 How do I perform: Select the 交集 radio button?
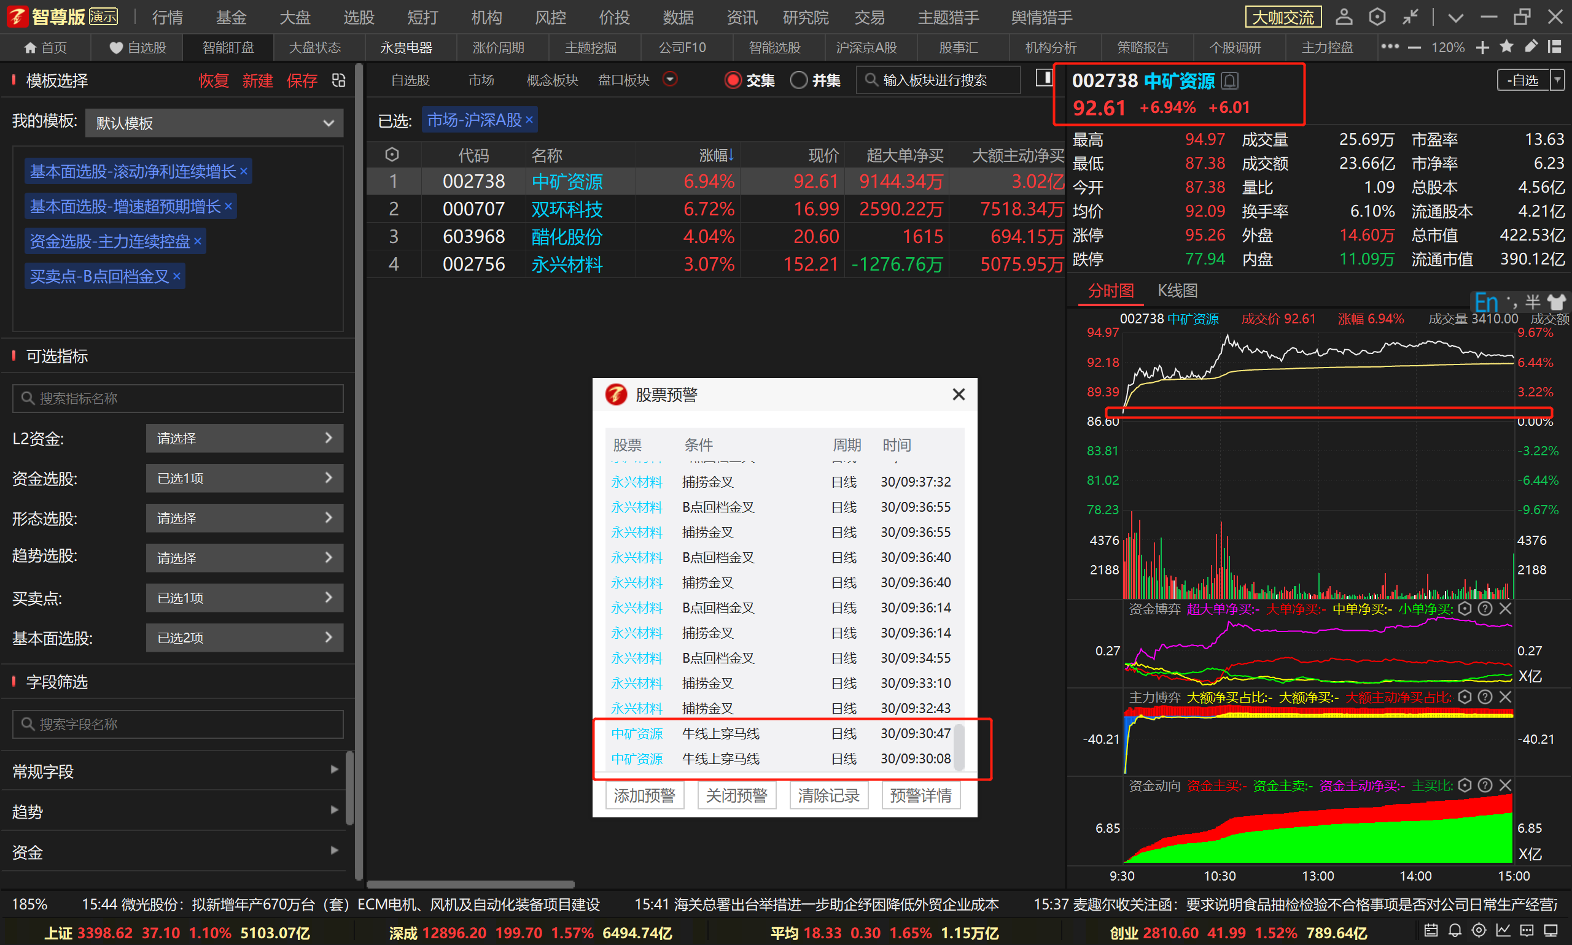coord(733,80)
